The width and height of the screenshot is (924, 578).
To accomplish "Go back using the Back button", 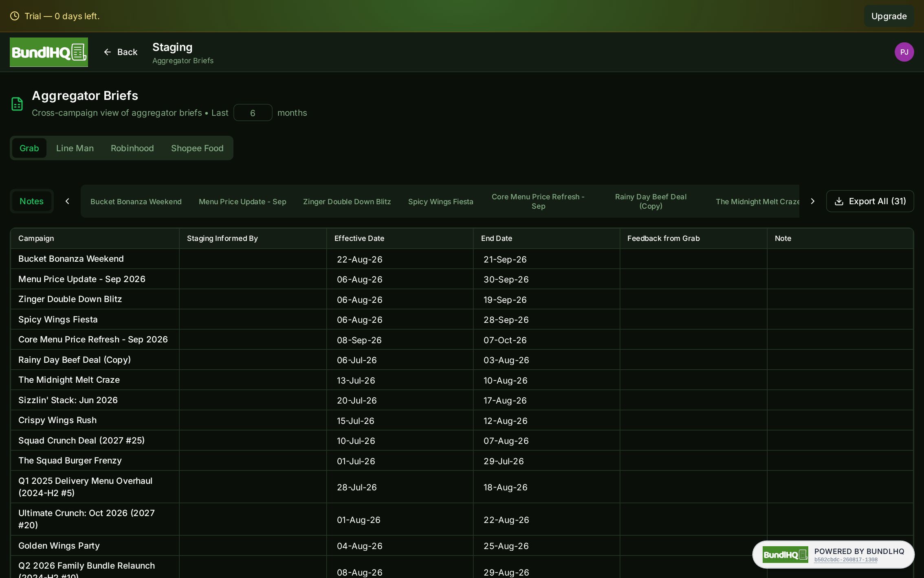I will pos(120,52).
